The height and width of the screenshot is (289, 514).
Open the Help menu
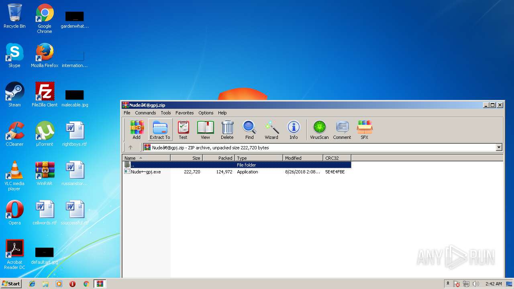[222, 113]
